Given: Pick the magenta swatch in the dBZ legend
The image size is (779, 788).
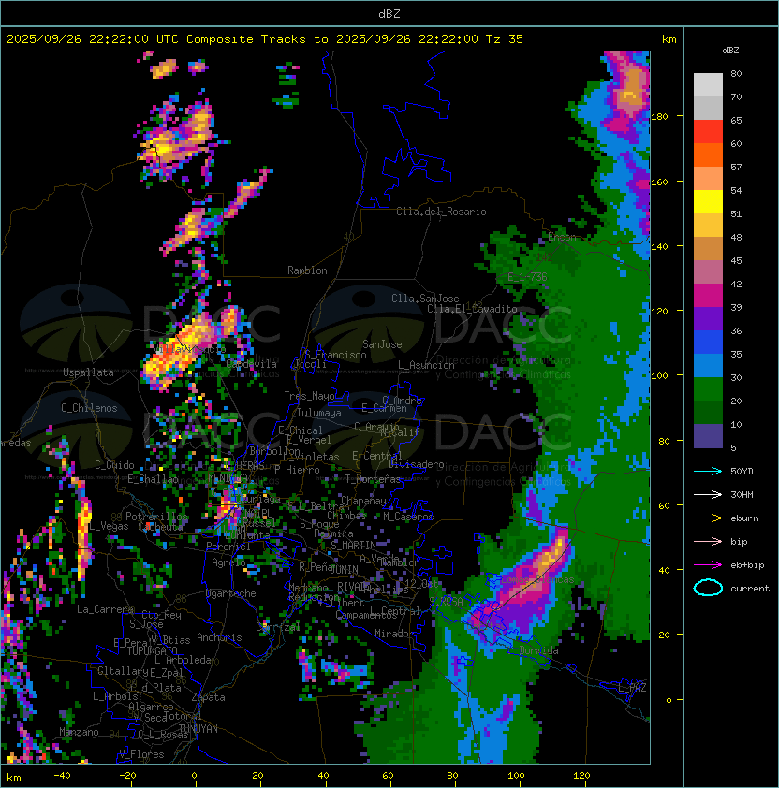Looking at the screenshot, I should click(708, 296).
